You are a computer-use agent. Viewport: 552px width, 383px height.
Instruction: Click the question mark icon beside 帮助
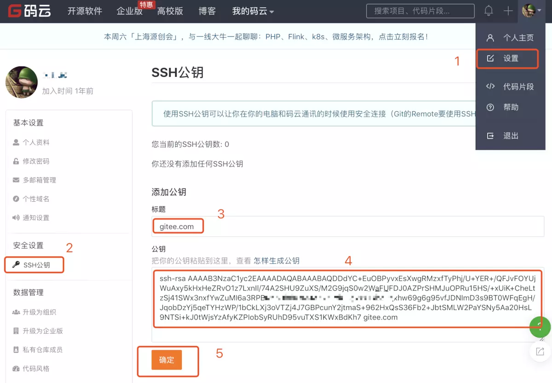click(490, 107)
